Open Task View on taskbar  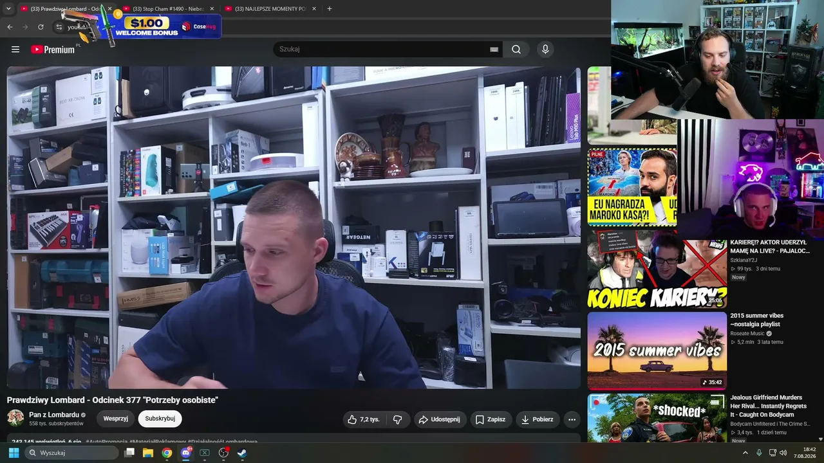(129, 453)
